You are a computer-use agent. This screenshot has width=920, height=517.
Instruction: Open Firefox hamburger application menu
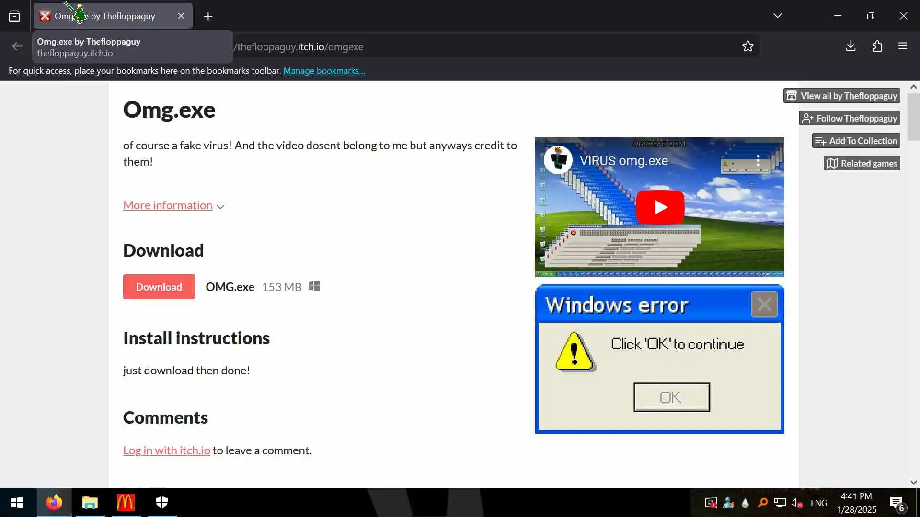(903, 46)
